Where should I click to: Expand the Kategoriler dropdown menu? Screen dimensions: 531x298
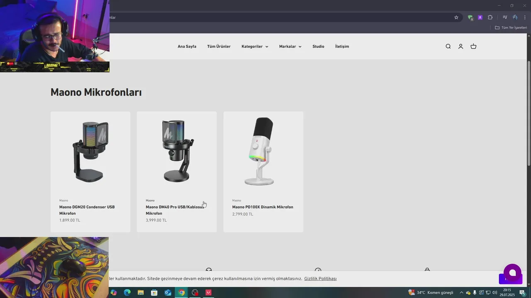(x=255, y=46)
